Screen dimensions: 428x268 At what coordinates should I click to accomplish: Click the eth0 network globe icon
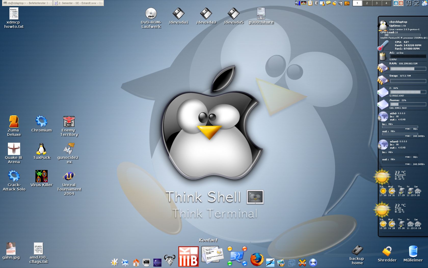click(383, 116)
